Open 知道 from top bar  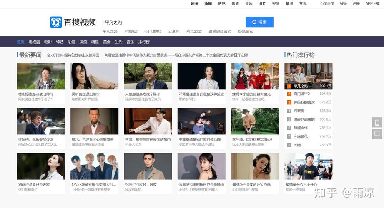235,3
